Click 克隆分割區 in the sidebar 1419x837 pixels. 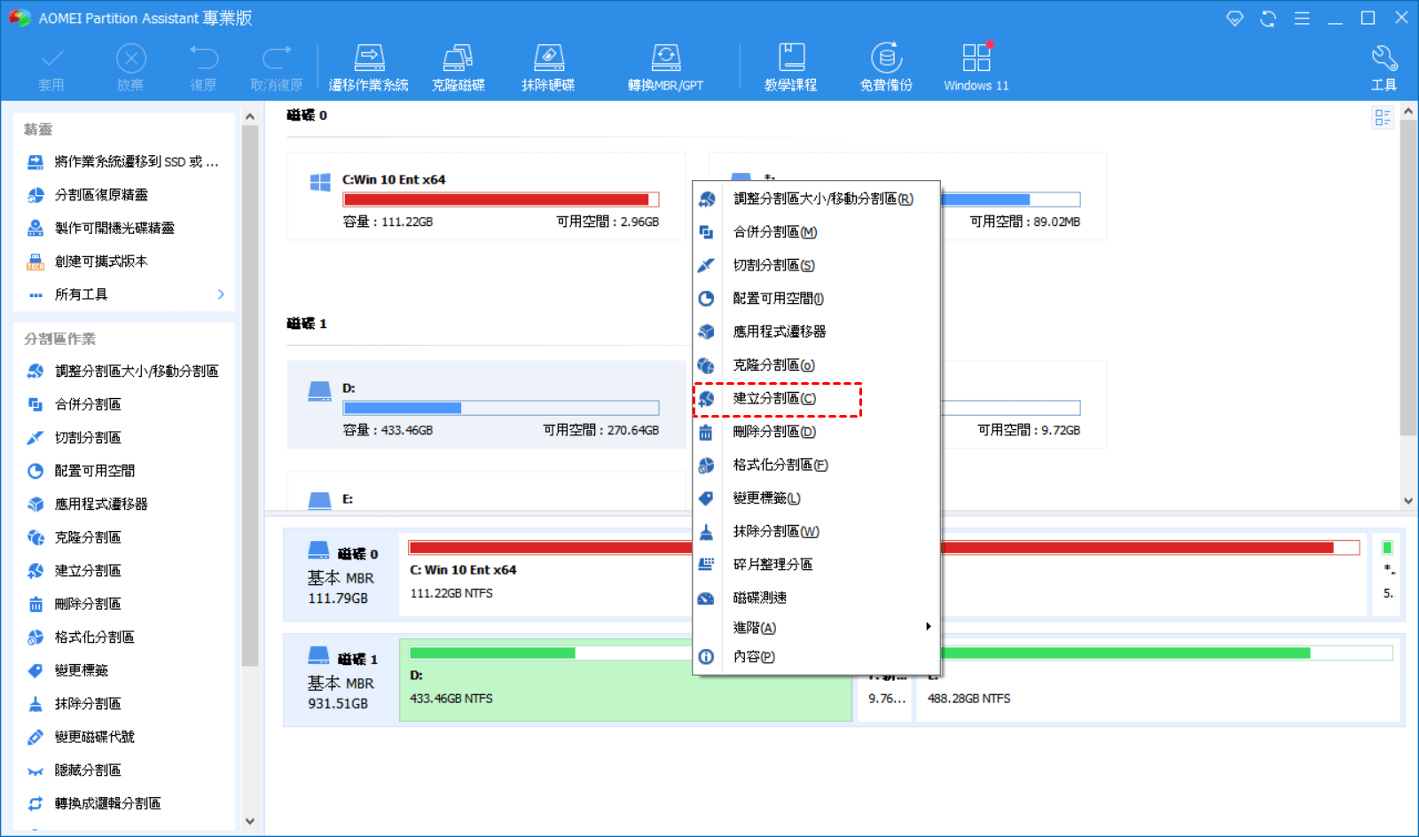point(74,537)
